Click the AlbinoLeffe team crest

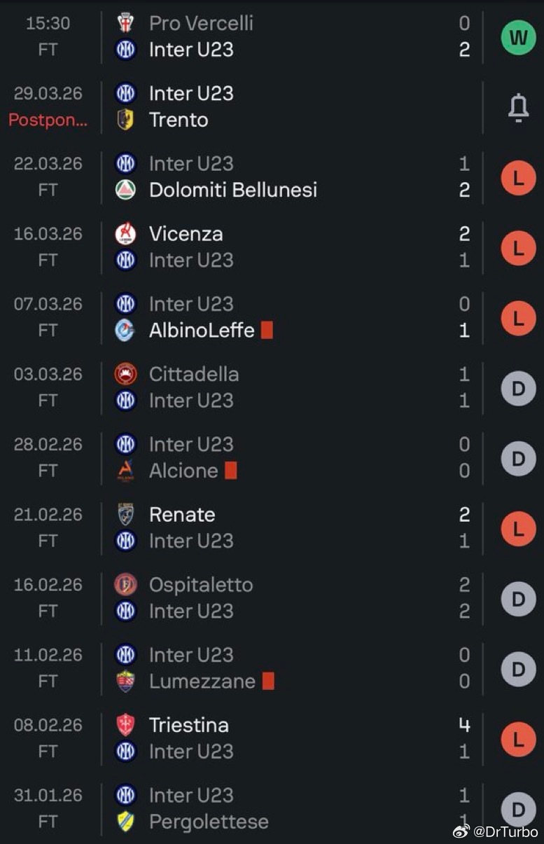125,331
